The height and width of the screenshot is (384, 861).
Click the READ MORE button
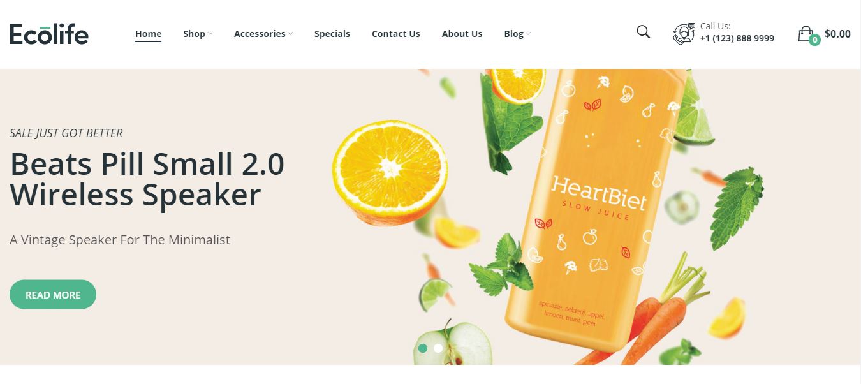click(53, 295)
